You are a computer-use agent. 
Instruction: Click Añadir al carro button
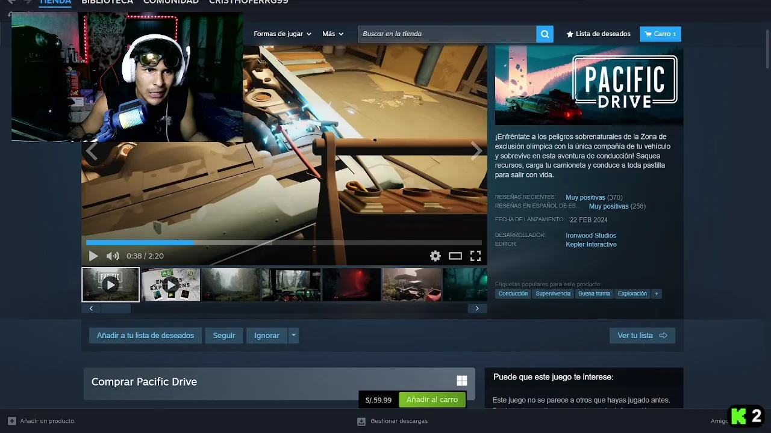pyautogui.click(x=432, y=400)
